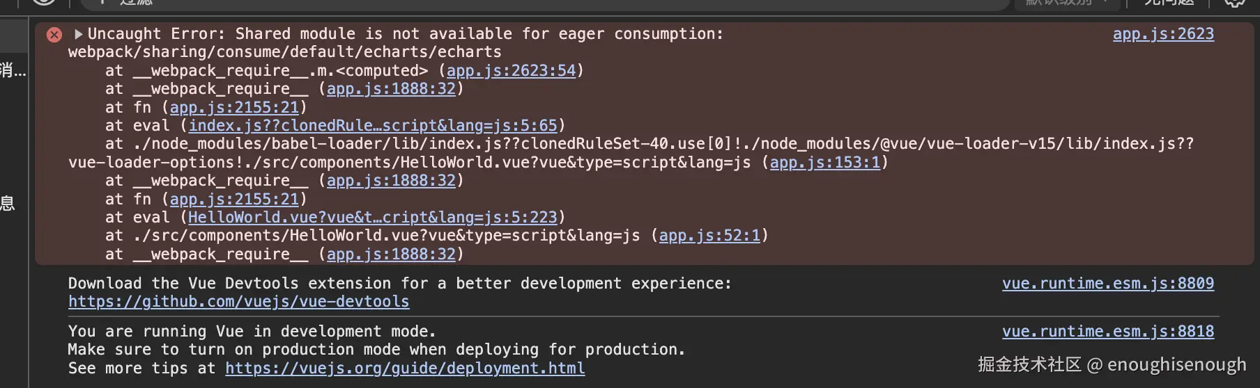Screen dimensions: 1260x388
Task: Open first app.js:2155:21 link after 'at fn'
Action: (234, 108)
